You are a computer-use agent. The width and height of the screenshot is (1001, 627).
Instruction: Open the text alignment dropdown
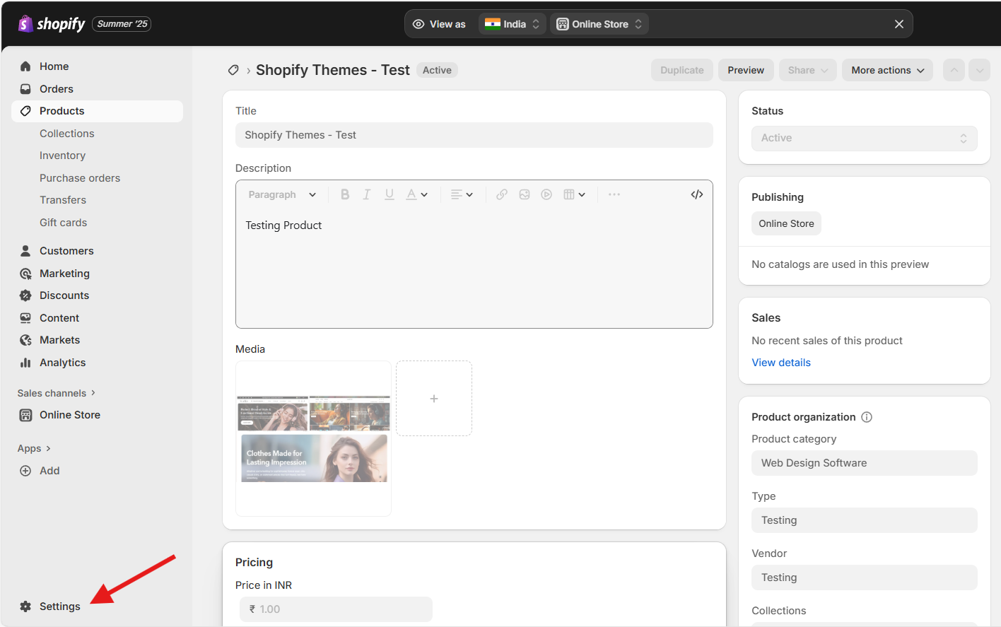[x=462, y=194]
